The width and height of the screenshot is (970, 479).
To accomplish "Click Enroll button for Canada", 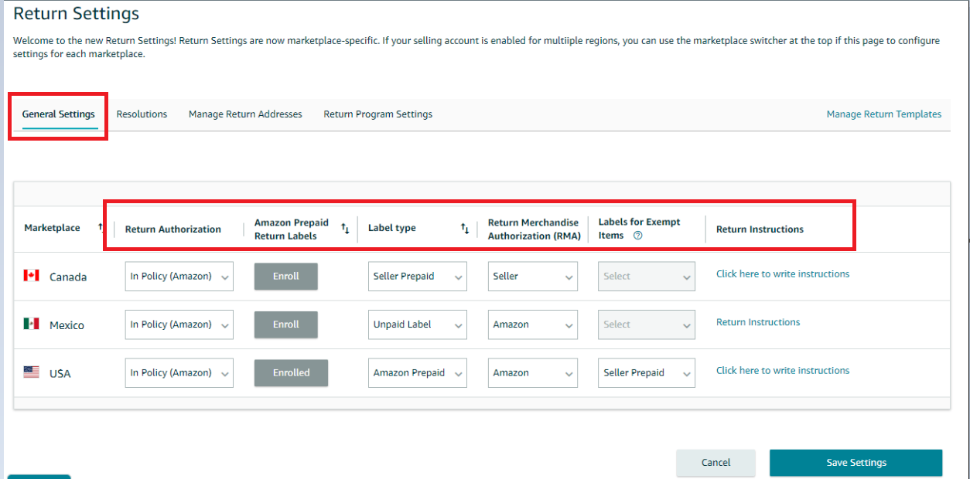I will pos(286,277).
